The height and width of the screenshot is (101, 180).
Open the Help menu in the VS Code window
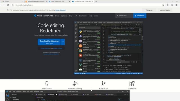click(42, 91)
